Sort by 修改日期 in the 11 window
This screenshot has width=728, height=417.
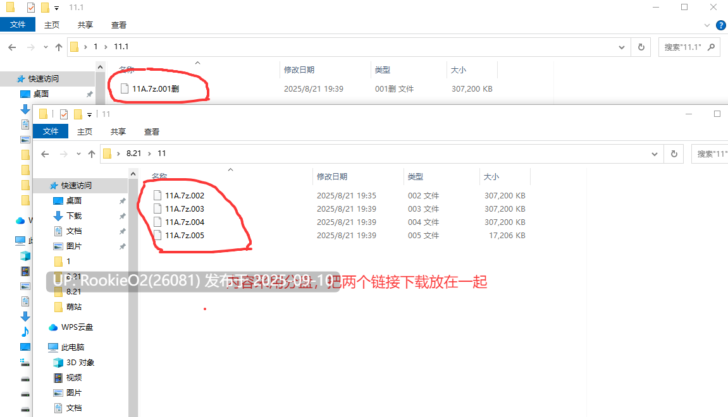(x=332, y=177)
